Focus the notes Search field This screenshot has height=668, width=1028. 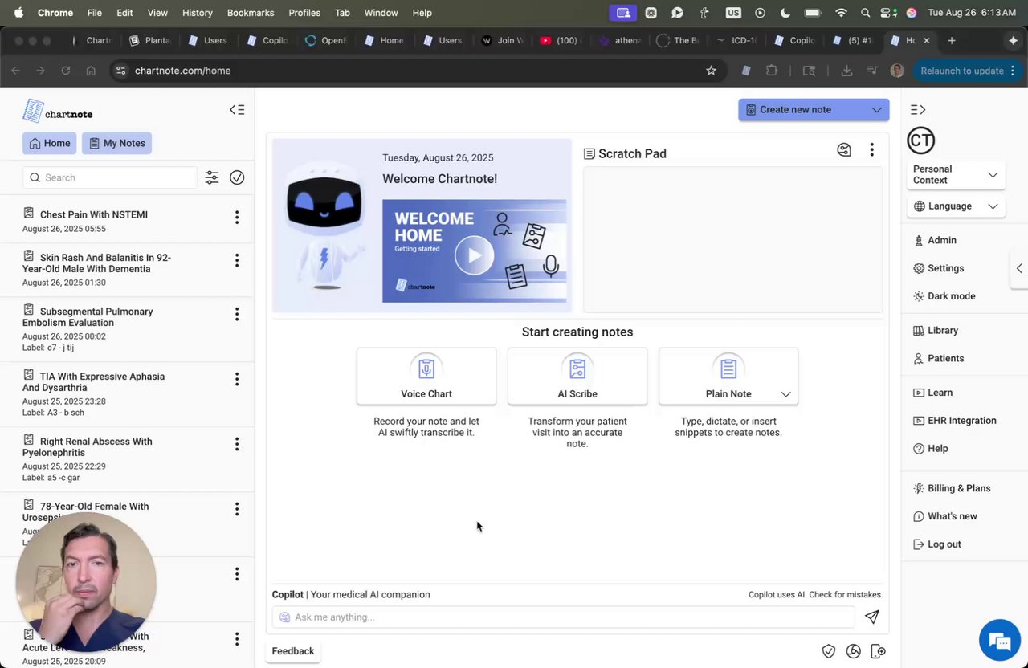tap(110, 177)
